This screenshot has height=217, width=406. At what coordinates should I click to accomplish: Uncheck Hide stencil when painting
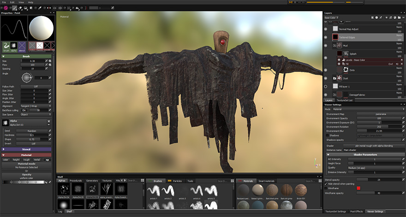tap(326, 184)
